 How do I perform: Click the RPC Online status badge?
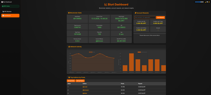point(10,6)
